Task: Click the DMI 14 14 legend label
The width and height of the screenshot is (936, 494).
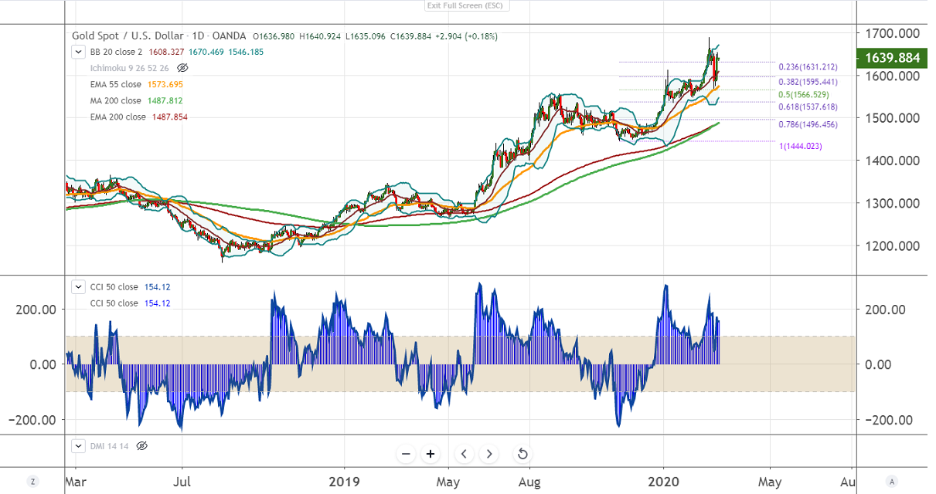Action: point(111,446)
